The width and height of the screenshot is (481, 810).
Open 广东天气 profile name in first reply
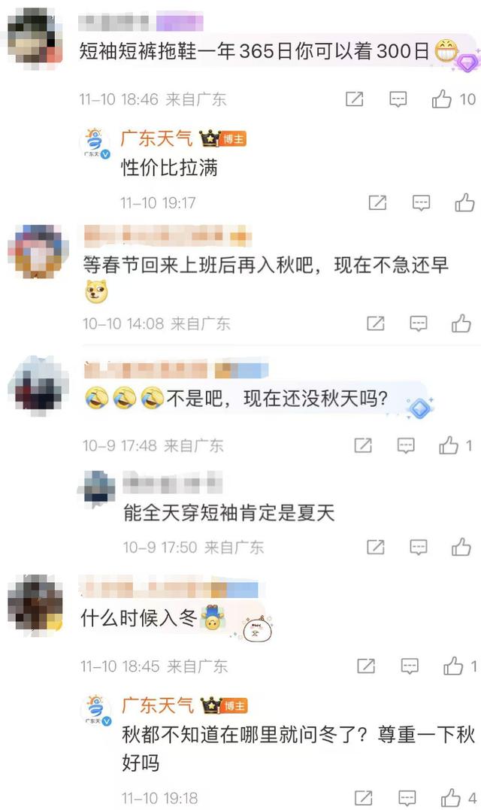click(157, 138)
